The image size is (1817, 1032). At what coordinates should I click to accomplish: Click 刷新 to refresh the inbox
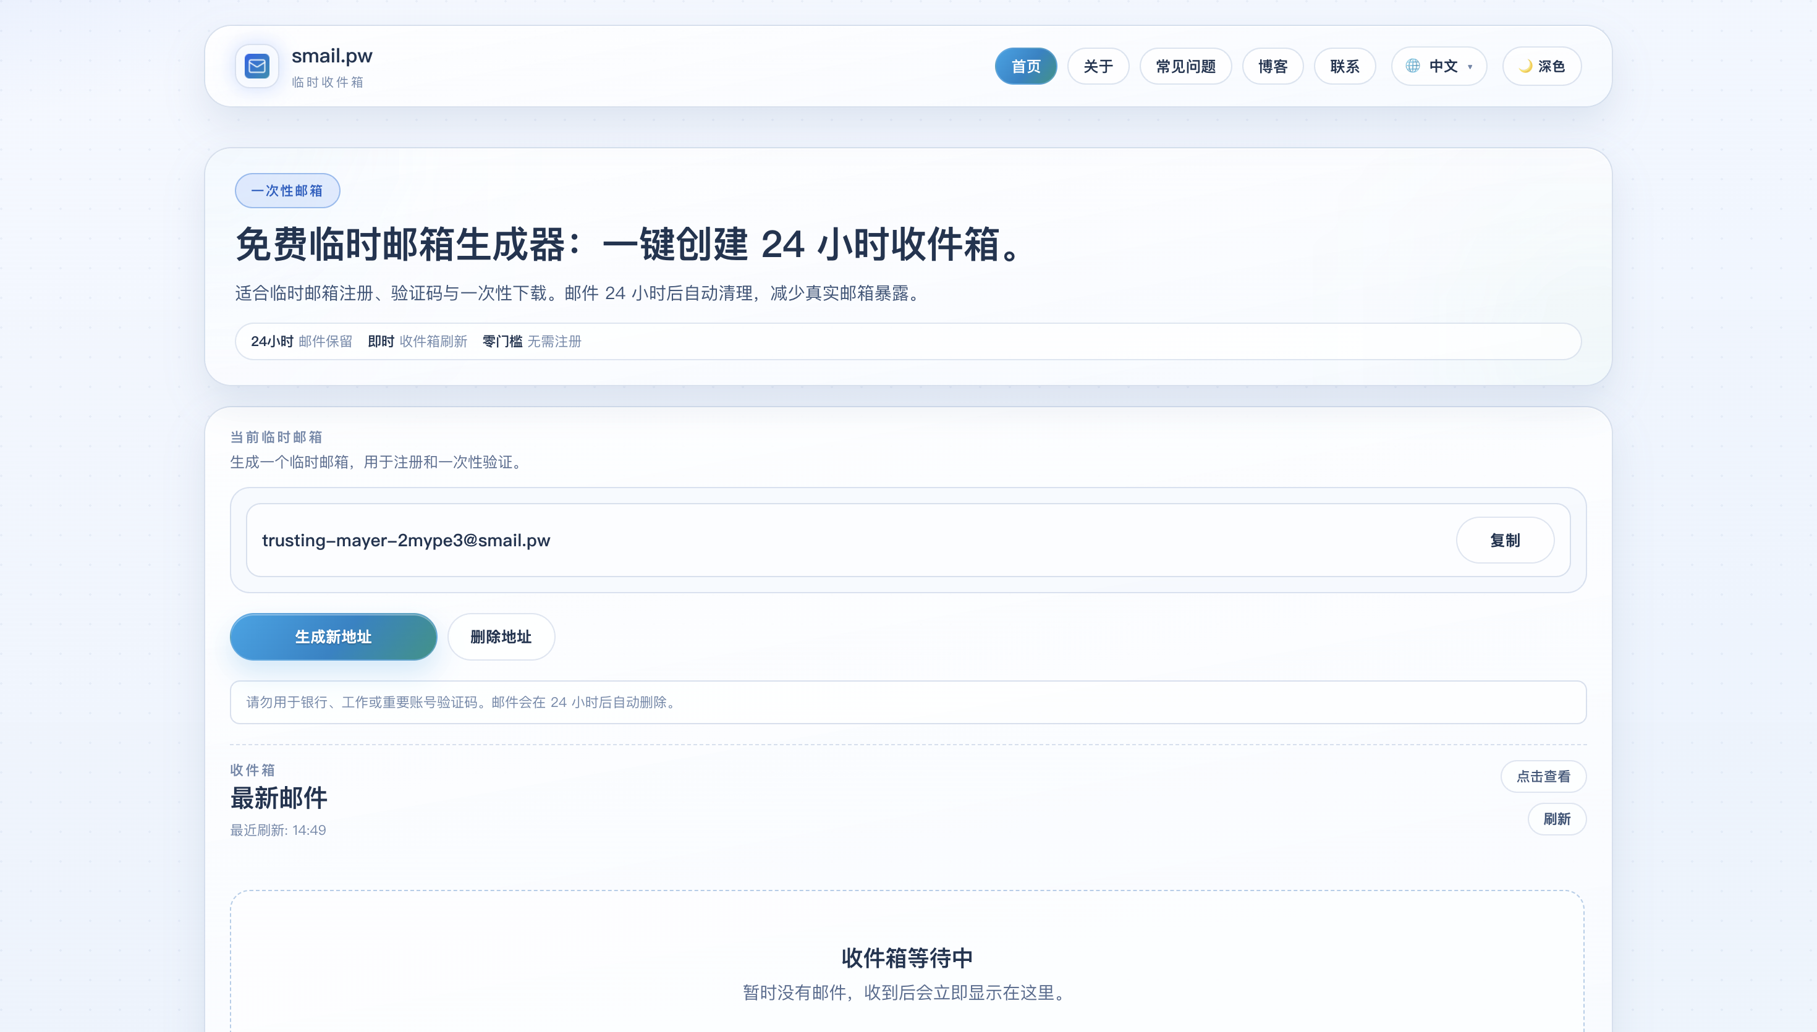[1556, 819]
